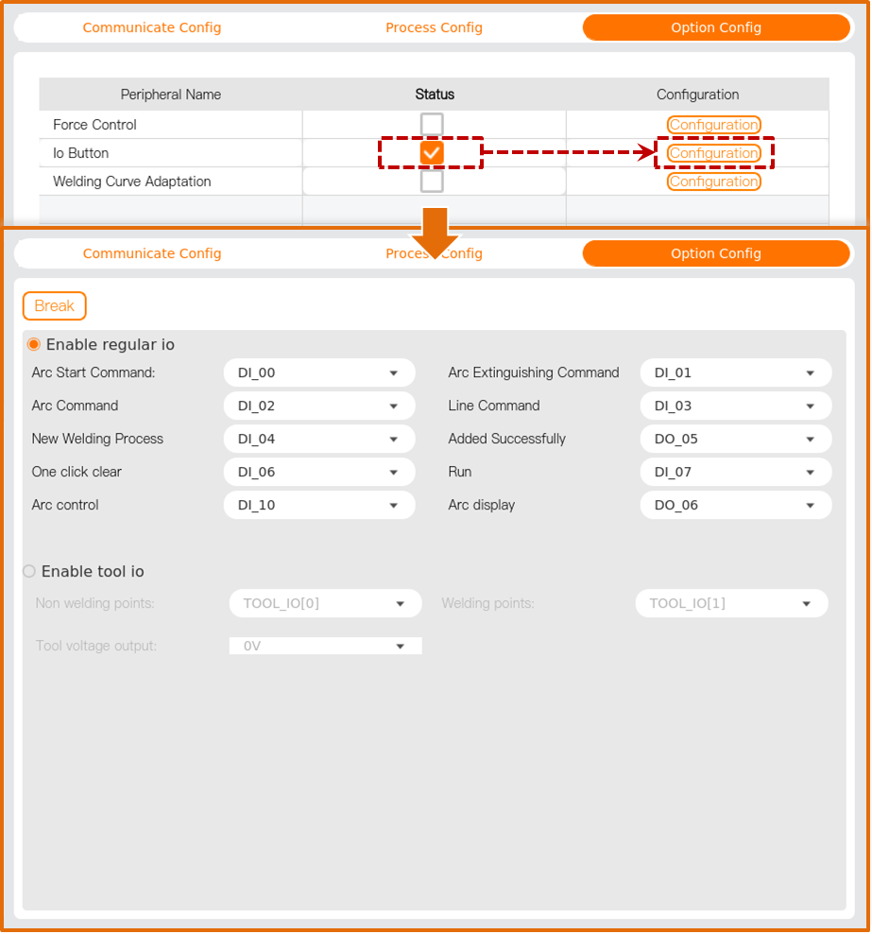872x934 pixels.
Task: Click the Arc Start Command label
Action: point(94,372)
